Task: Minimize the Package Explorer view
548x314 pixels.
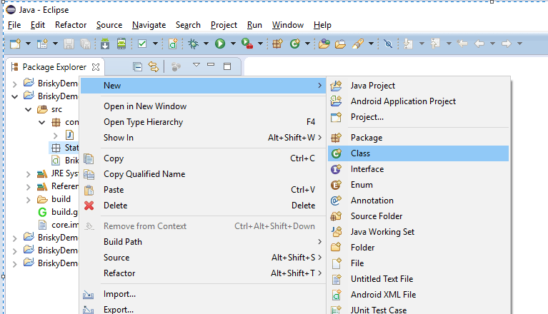Action: tap(211, 64)
